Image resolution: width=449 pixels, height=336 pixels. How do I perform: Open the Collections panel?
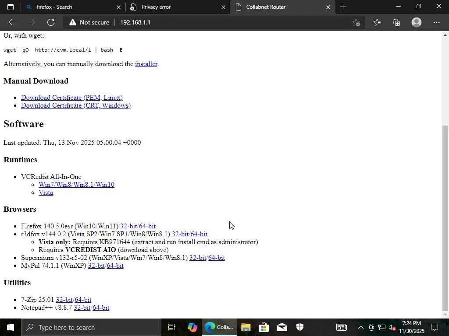(396, 22)
